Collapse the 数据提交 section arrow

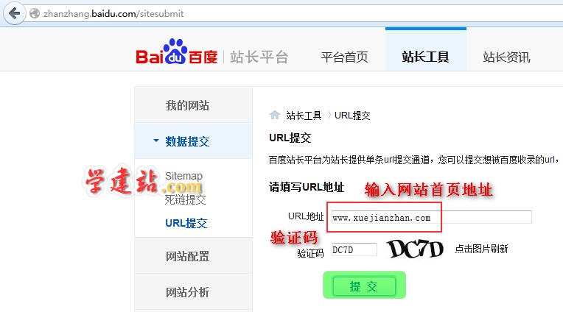pos(155,141)
